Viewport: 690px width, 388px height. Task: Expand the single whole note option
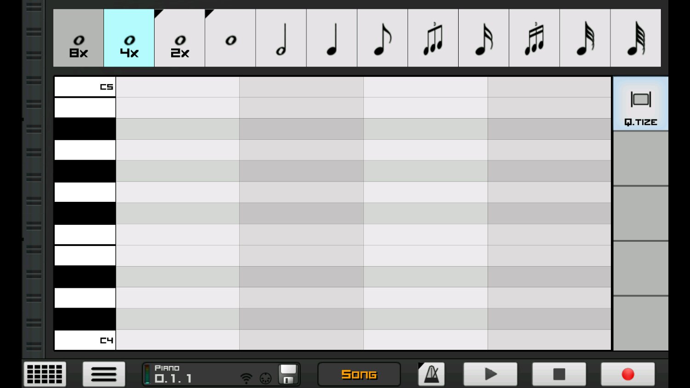230,38
